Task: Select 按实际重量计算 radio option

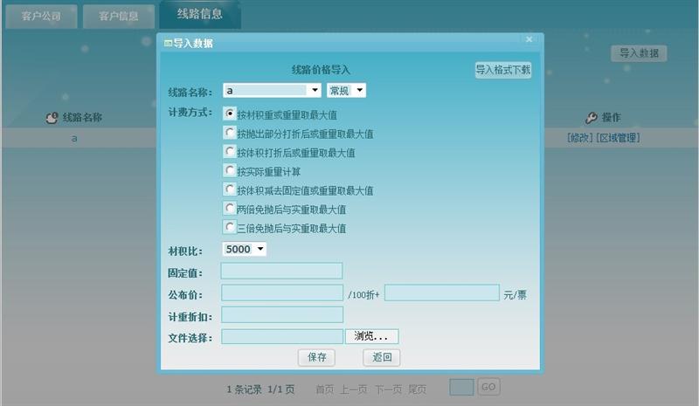Action: point(229,170)
